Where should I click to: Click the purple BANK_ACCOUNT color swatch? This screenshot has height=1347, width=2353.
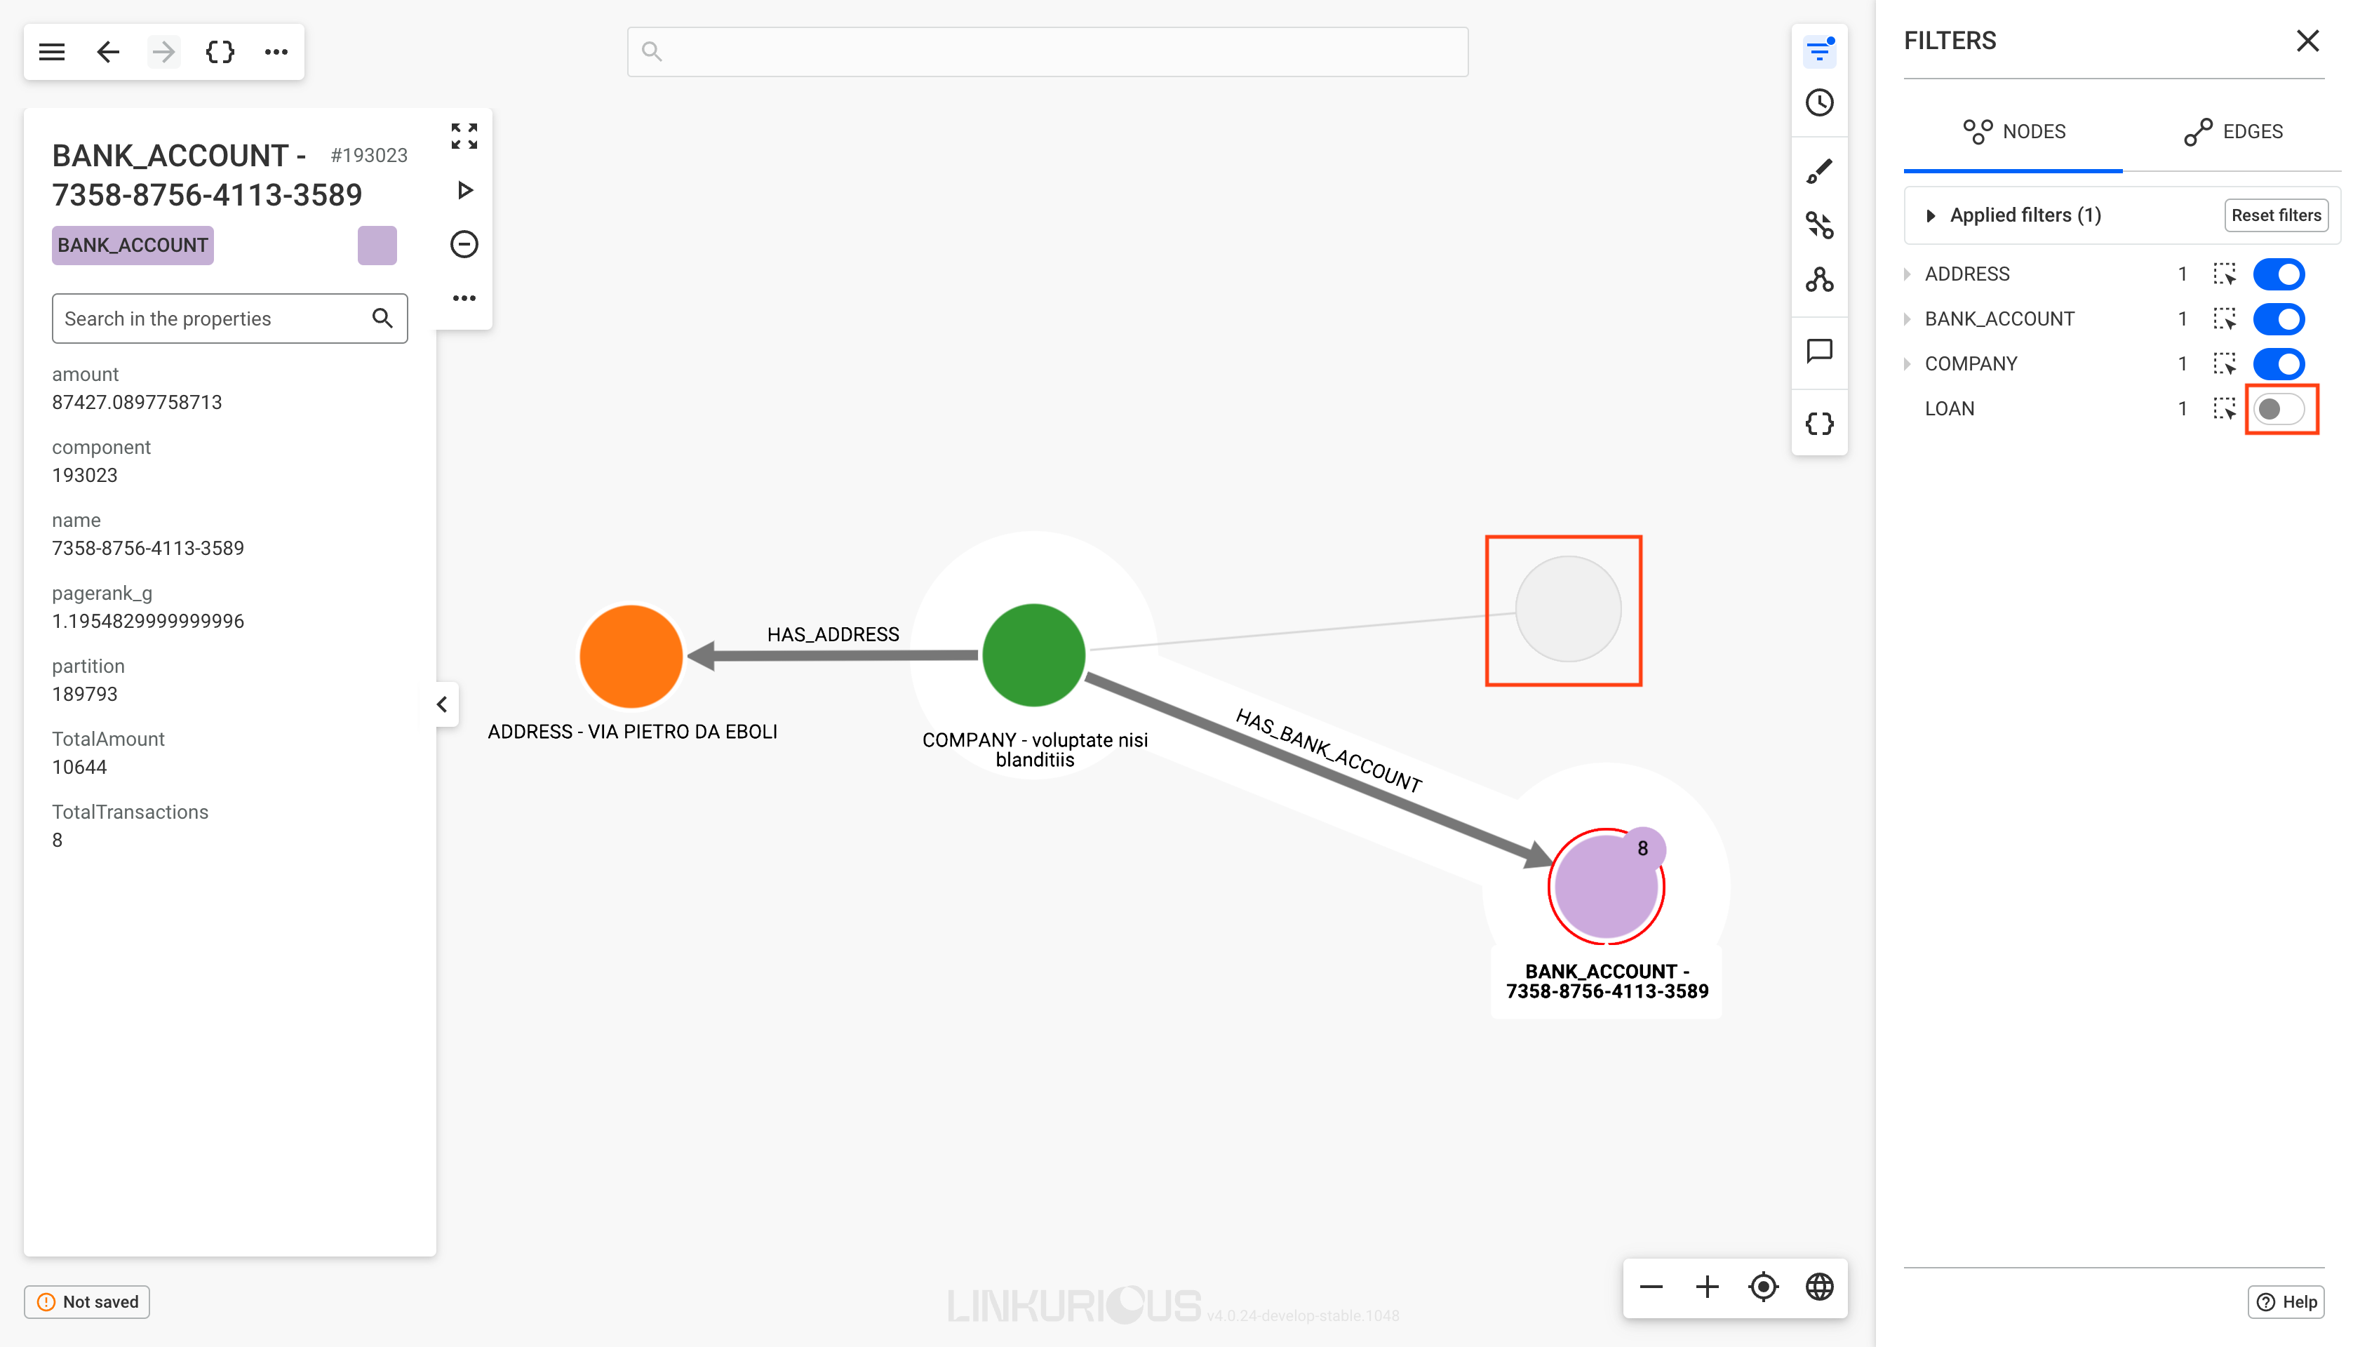click(377, 245)
